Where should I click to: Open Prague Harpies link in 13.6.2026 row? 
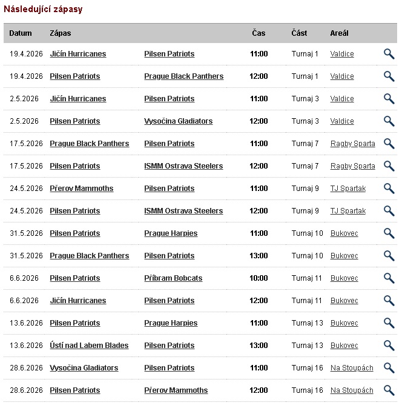171,323
